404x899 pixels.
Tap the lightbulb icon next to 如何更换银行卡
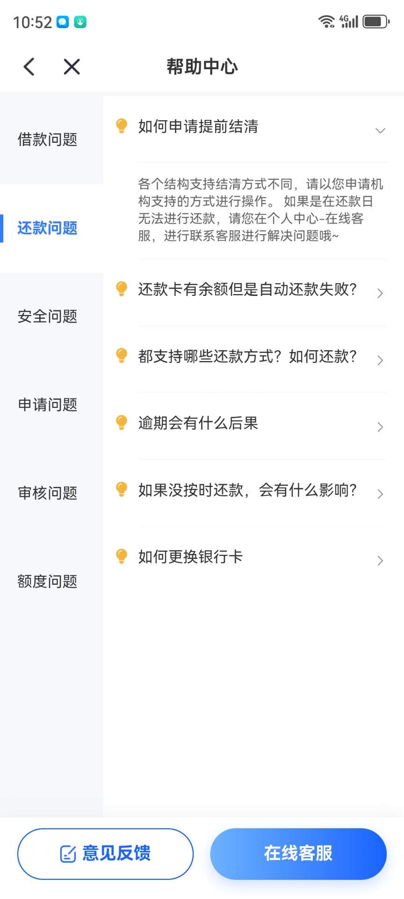(122, 557)
